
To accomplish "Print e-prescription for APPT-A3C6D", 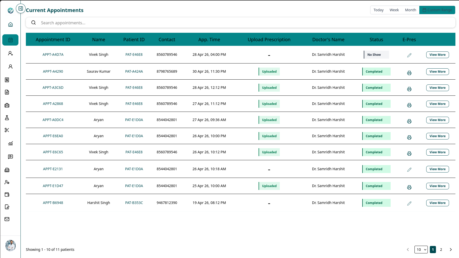I will tap(409, 89).
